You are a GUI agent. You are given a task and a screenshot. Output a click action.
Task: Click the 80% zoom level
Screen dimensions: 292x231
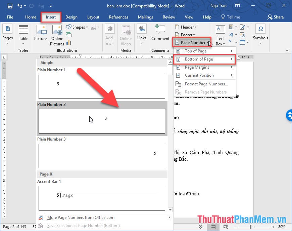282,227
